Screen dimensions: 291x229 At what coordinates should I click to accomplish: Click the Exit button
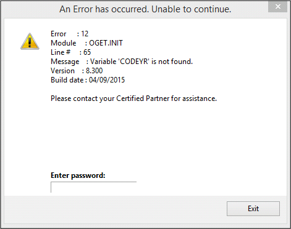(x=253, y=209)
